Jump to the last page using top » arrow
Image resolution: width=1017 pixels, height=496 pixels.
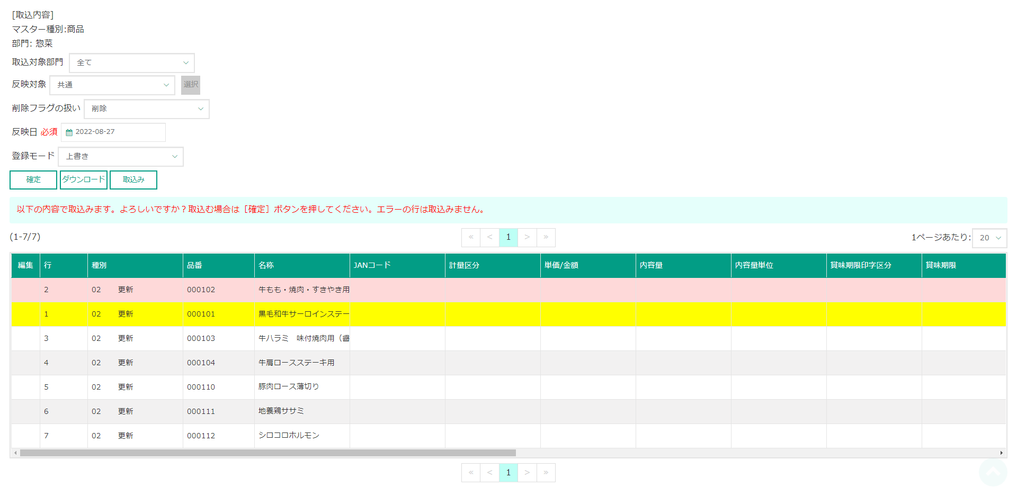coord(546,237)
